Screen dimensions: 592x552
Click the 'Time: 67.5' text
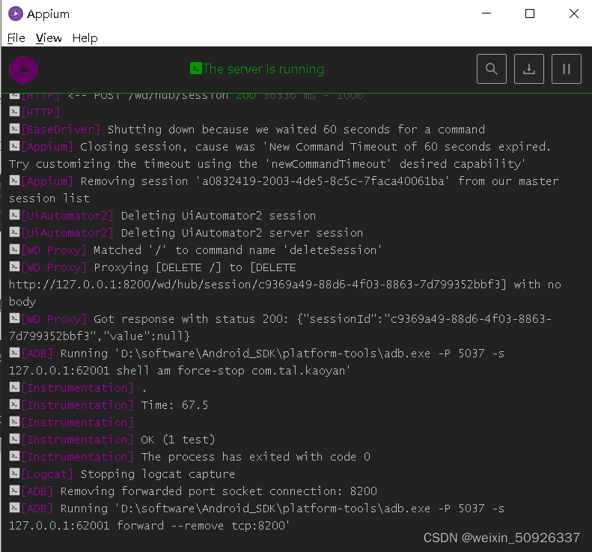pyautogui.click(x=175, y=405)
